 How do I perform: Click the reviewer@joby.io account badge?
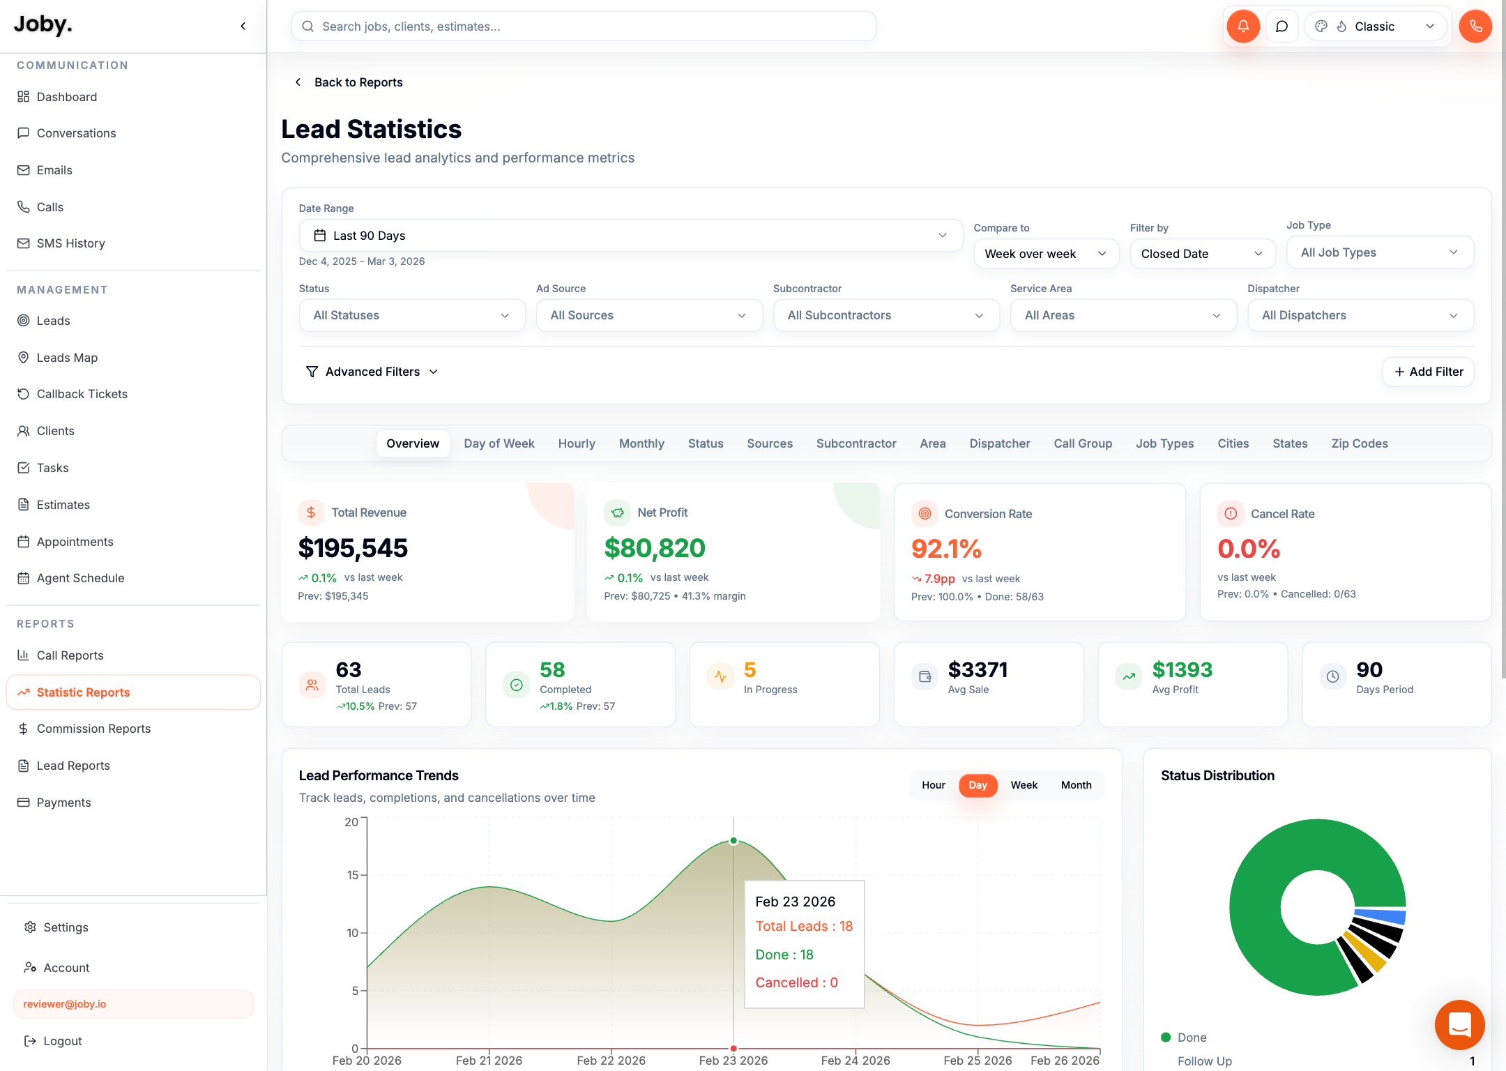click(x=132, y=1004)
